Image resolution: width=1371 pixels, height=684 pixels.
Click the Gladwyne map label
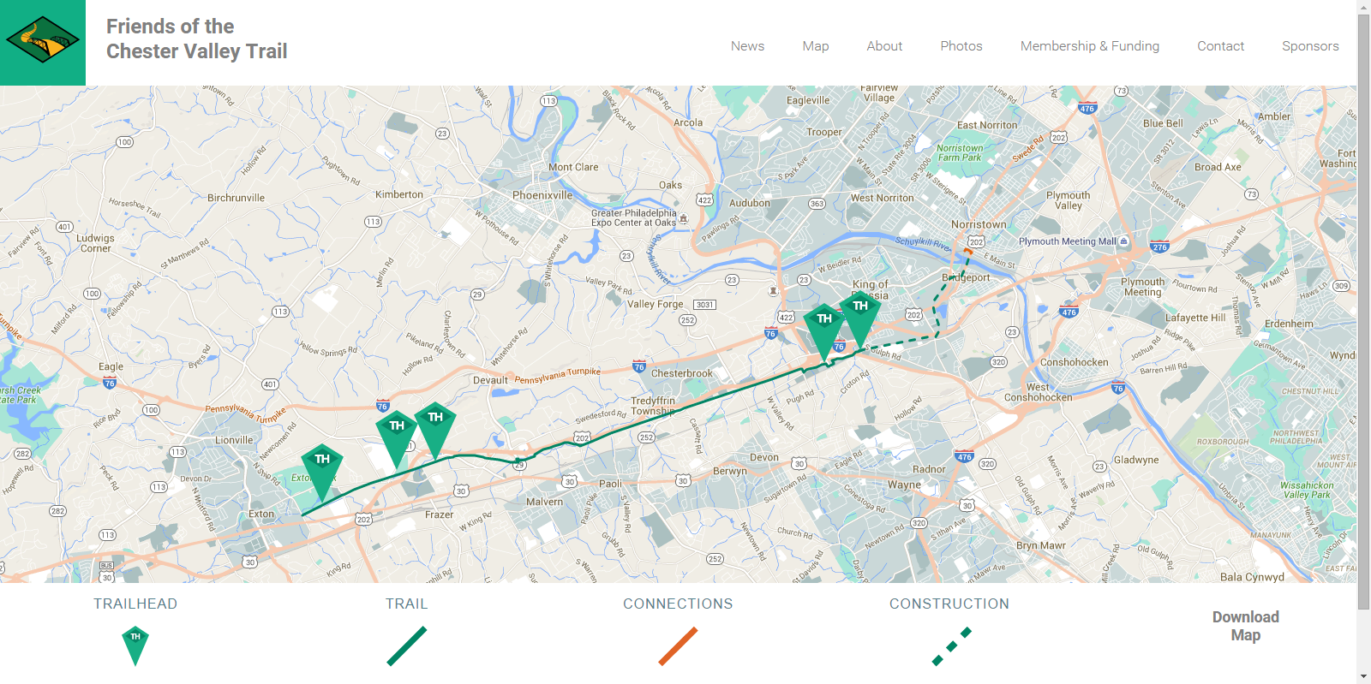pos(1136,460)
